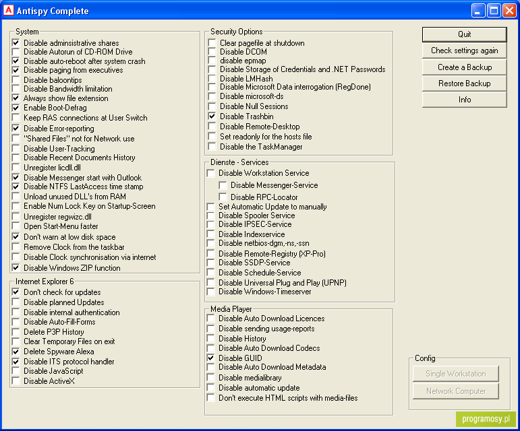Uncheck Disable adminsistrative shares
This screenshot has width=520, height=431.
click(16, 42)
